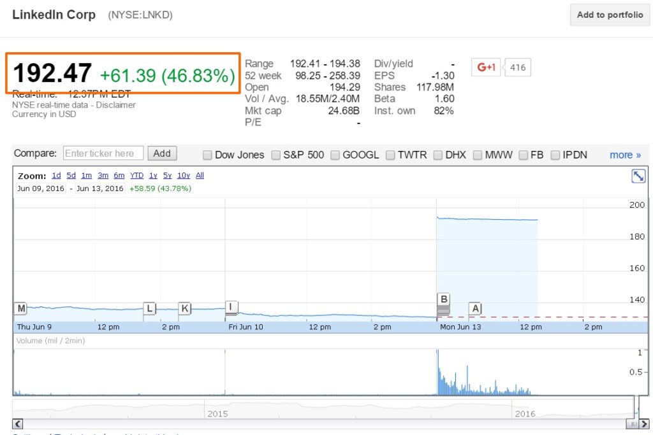The height and width of the screenshot is (435, 653).
Task: Check the IPDN comparison box
Action: coord(555,155)
